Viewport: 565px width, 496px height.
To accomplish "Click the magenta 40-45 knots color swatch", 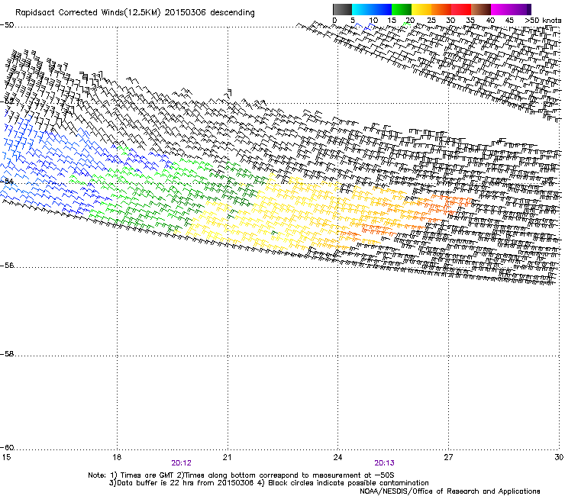I will click(501, 9).
